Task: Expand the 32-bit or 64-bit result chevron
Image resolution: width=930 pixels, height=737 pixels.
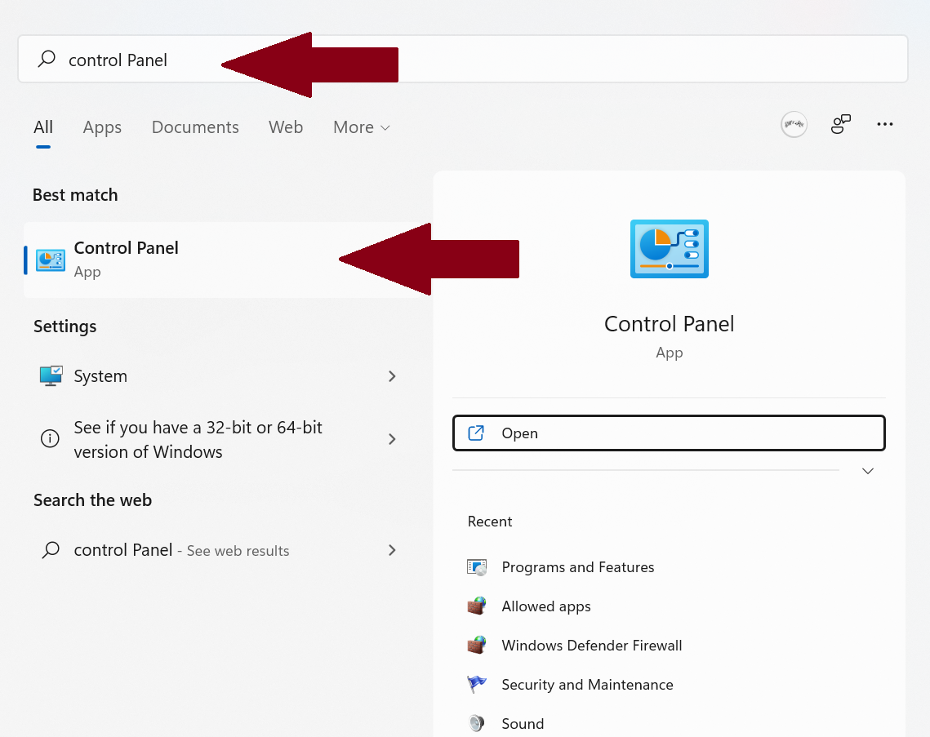Action: click(x=392, y=439)
